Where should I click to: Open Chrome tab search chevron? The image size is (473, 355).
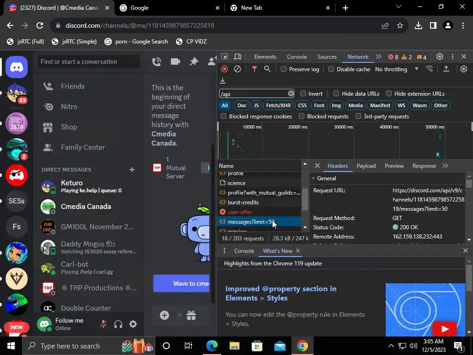[x=399, y=6]
